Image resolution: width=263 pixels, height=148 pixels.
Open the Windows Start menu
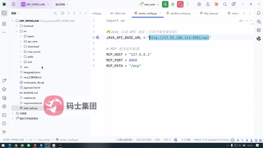3,145
